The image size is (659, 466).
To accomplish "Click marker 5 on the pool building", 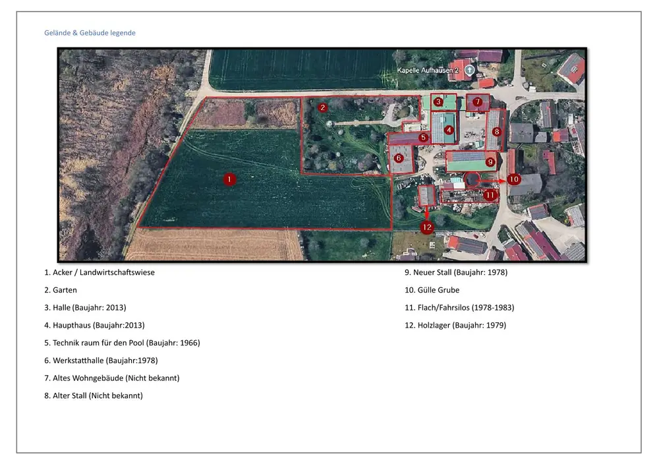I will 423,138.
